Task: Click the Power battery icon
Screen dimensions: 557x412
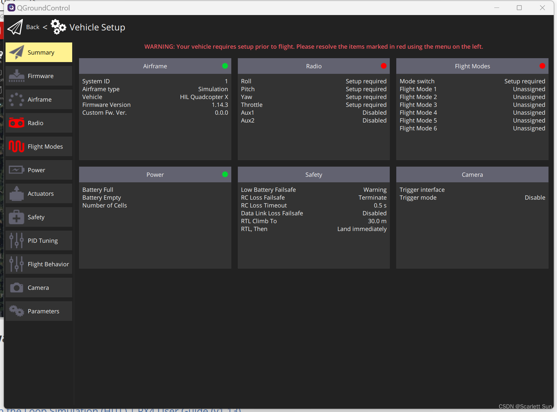Action: pyautogui.click(x=16, y=170)
